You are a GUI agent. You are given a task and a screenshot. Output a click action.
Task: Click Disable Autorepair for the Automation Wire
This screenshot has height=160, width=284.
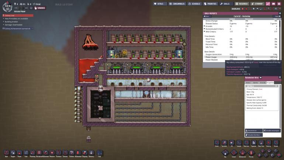(272, 131)
